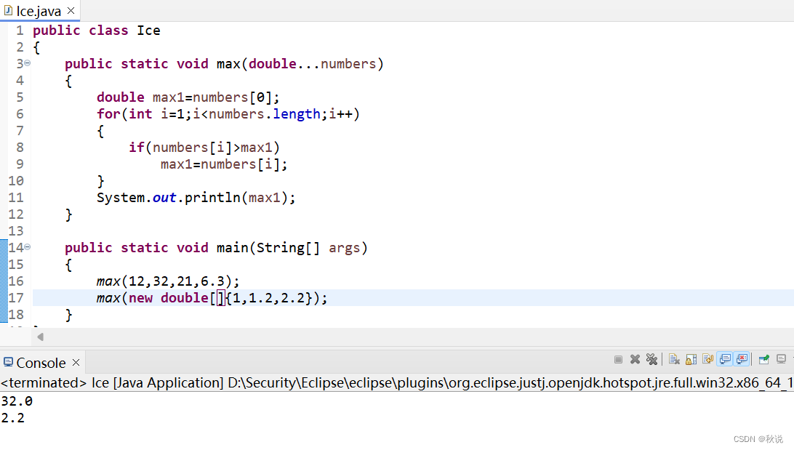Click the terminated Ice launch description text

[x=397, y=382]
